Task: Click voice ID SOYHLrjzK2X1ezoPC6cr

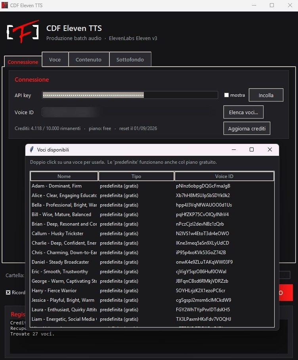Action: pos(201,291)
